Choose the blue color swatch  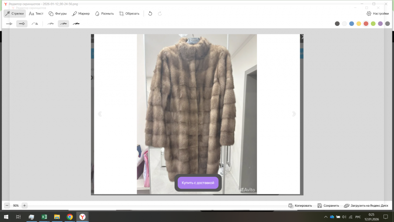[352, 24]
